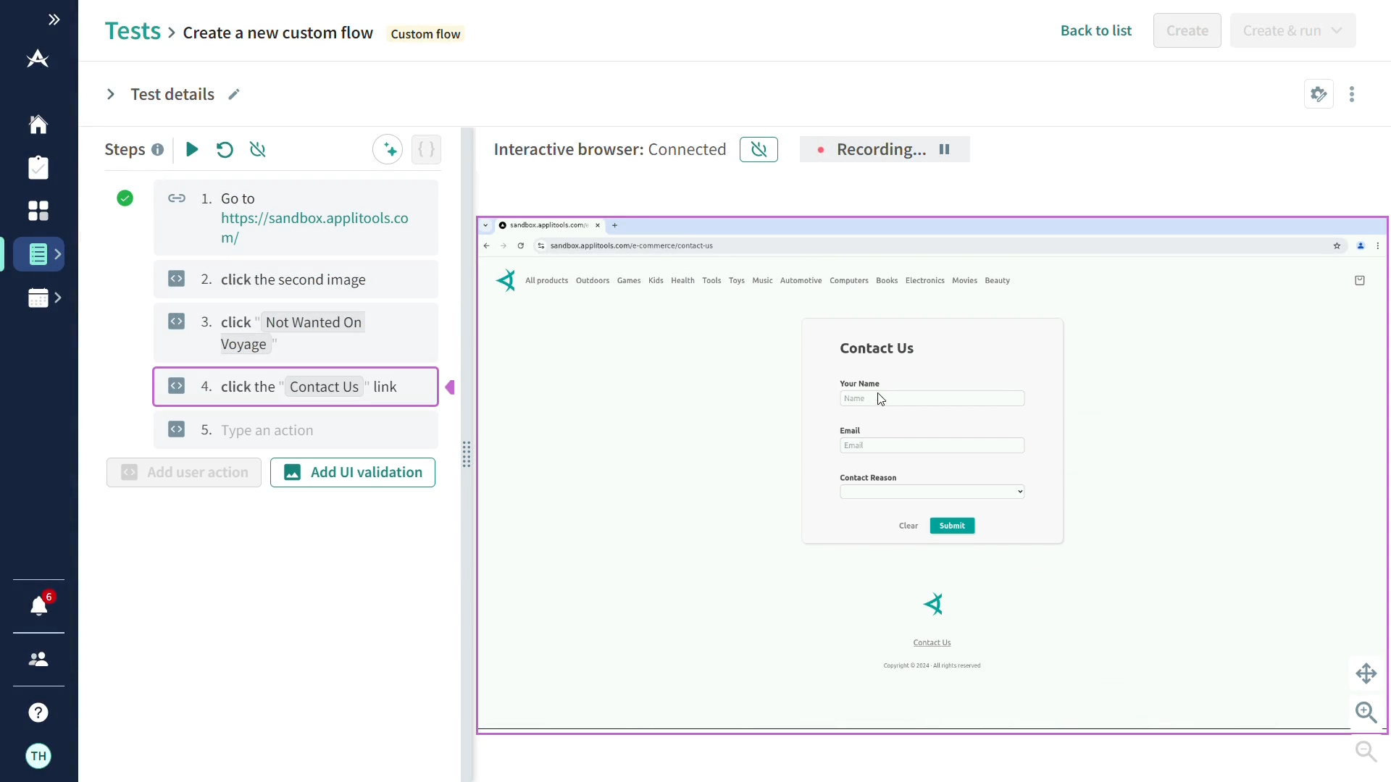Open a new browser tab
The height and width of the screenshot is (782, 1391).
point(614,225)
